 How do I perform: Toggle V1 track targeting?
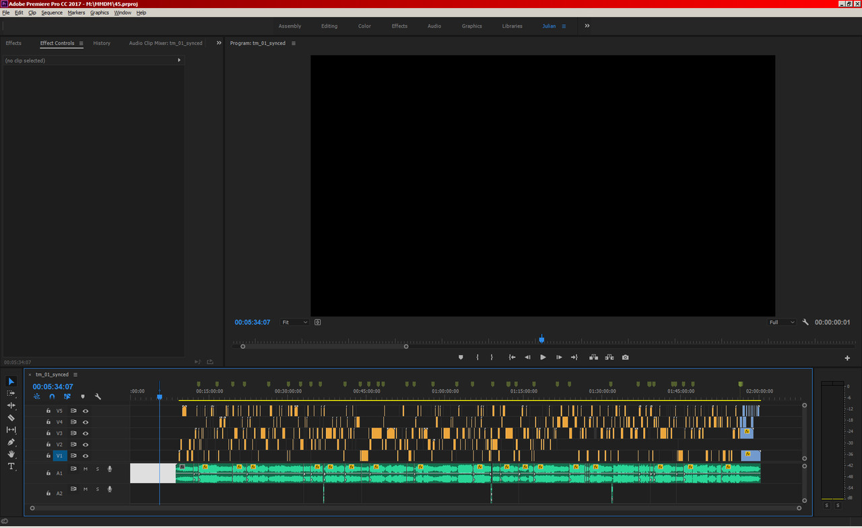pyautogui.click(x=59, y=456)
